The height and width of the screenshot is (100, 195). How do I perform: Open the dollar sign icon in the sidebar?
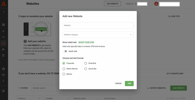point(3,81)
